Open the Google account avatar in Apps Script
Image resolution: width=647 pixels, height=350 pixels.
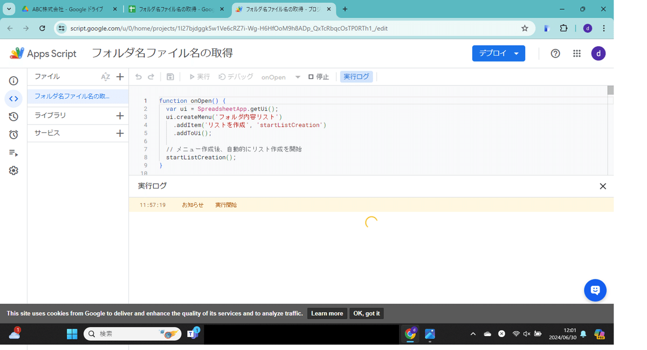click(x=598, y=53)
